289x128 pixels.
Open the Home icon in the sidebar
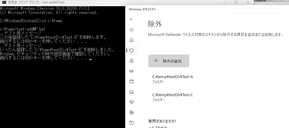click(132, 40)
